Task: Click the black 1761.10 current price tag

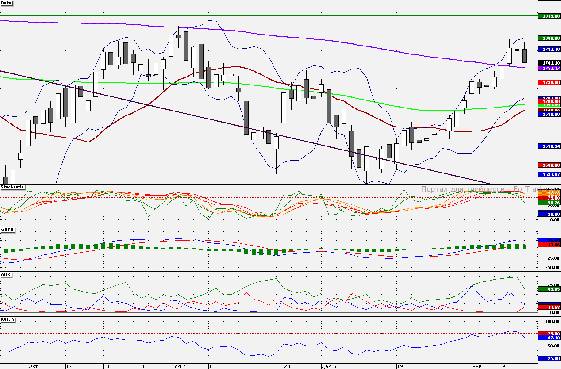Action: coord(549,63)
